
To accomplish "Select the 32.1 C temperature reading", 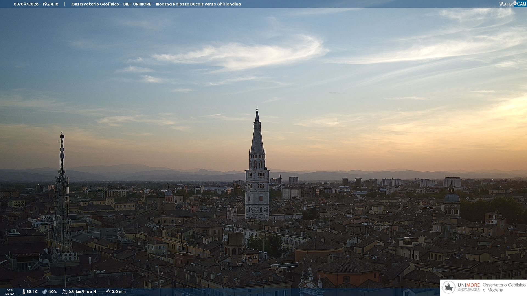I will coord(32,292).
